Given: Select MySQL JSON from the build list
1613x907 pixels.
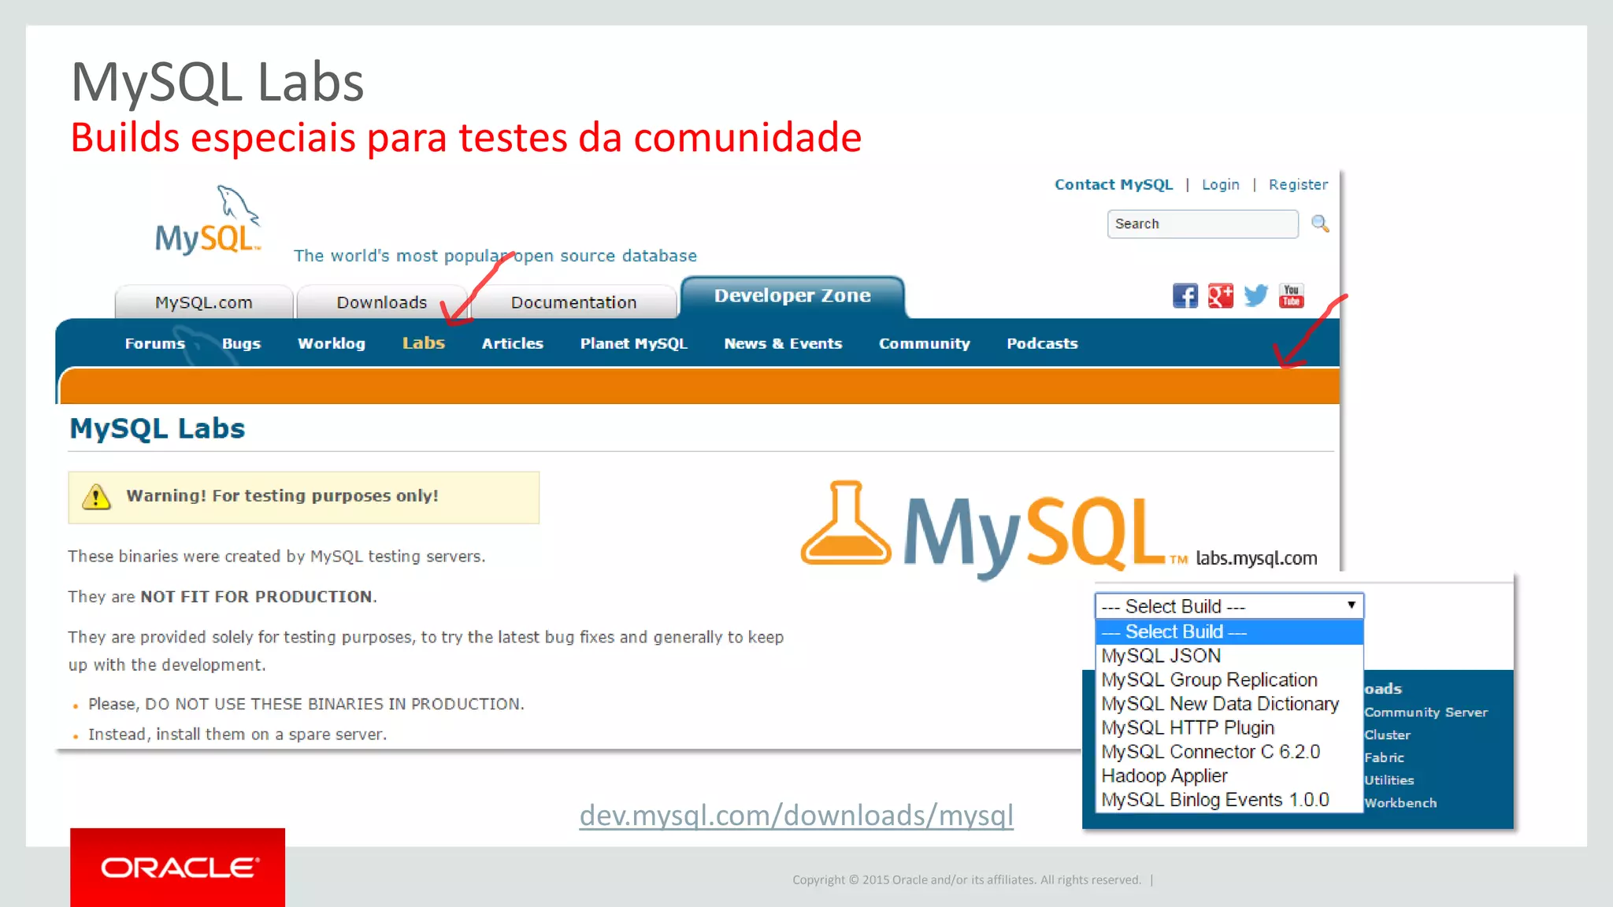Looking at the screenshot, I should (1229, 656).
